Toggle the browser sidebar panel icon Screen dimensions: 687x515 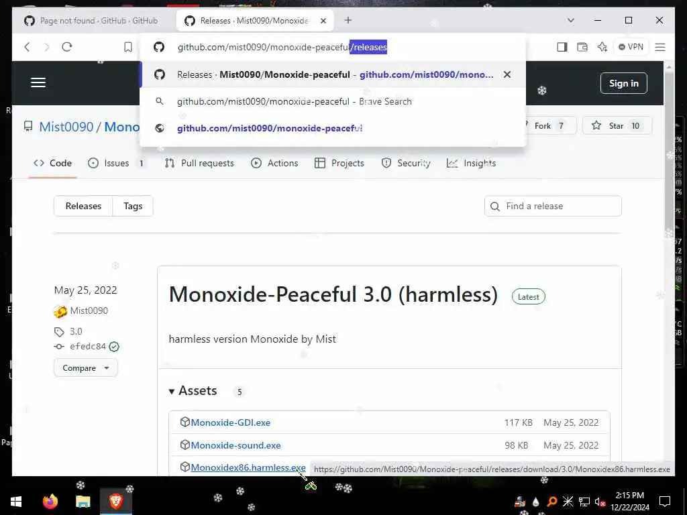coord(562,47)
